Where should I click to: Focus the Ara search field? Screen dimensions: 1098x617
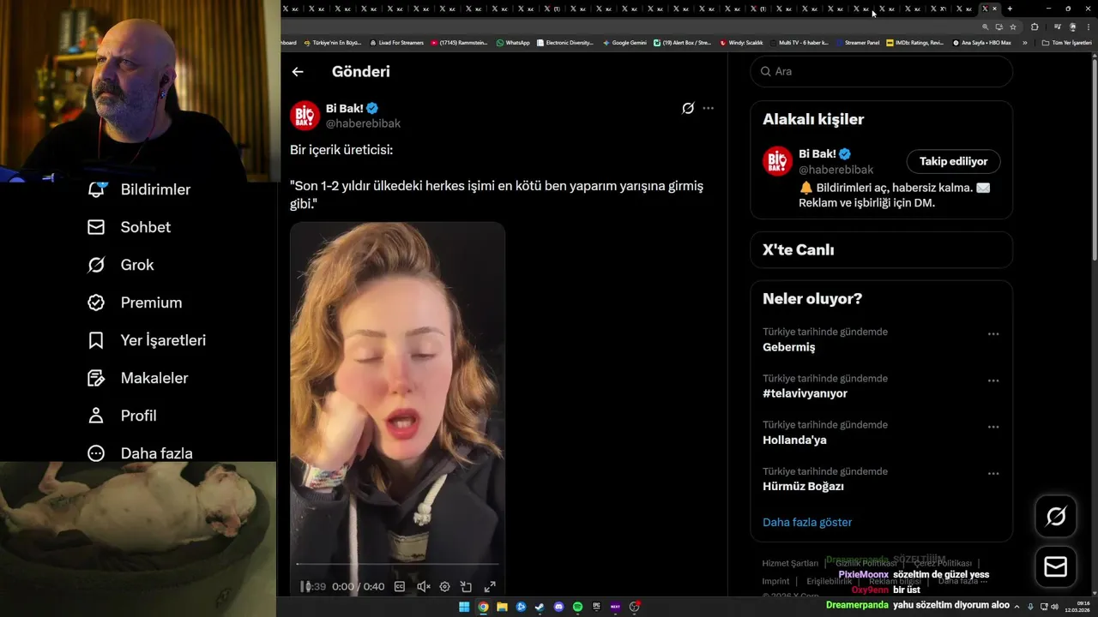click(882, 71)
